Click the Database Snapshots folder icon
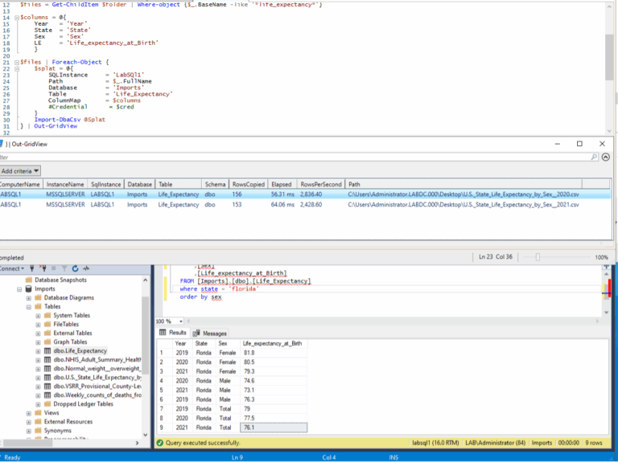Viewport: 618px width, 462px height. (28, 280)
